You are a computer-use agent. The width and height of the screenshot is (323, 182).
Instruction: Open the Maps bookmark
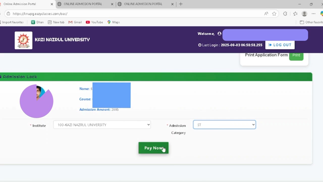[x=114, y=22]
